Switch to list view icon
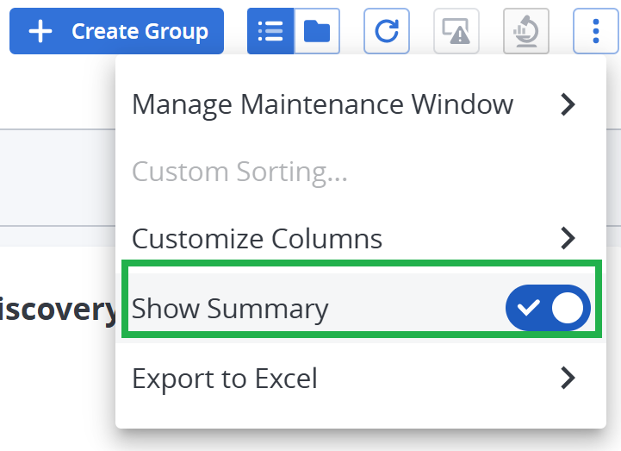621x451 pixels. coord(270,32)
